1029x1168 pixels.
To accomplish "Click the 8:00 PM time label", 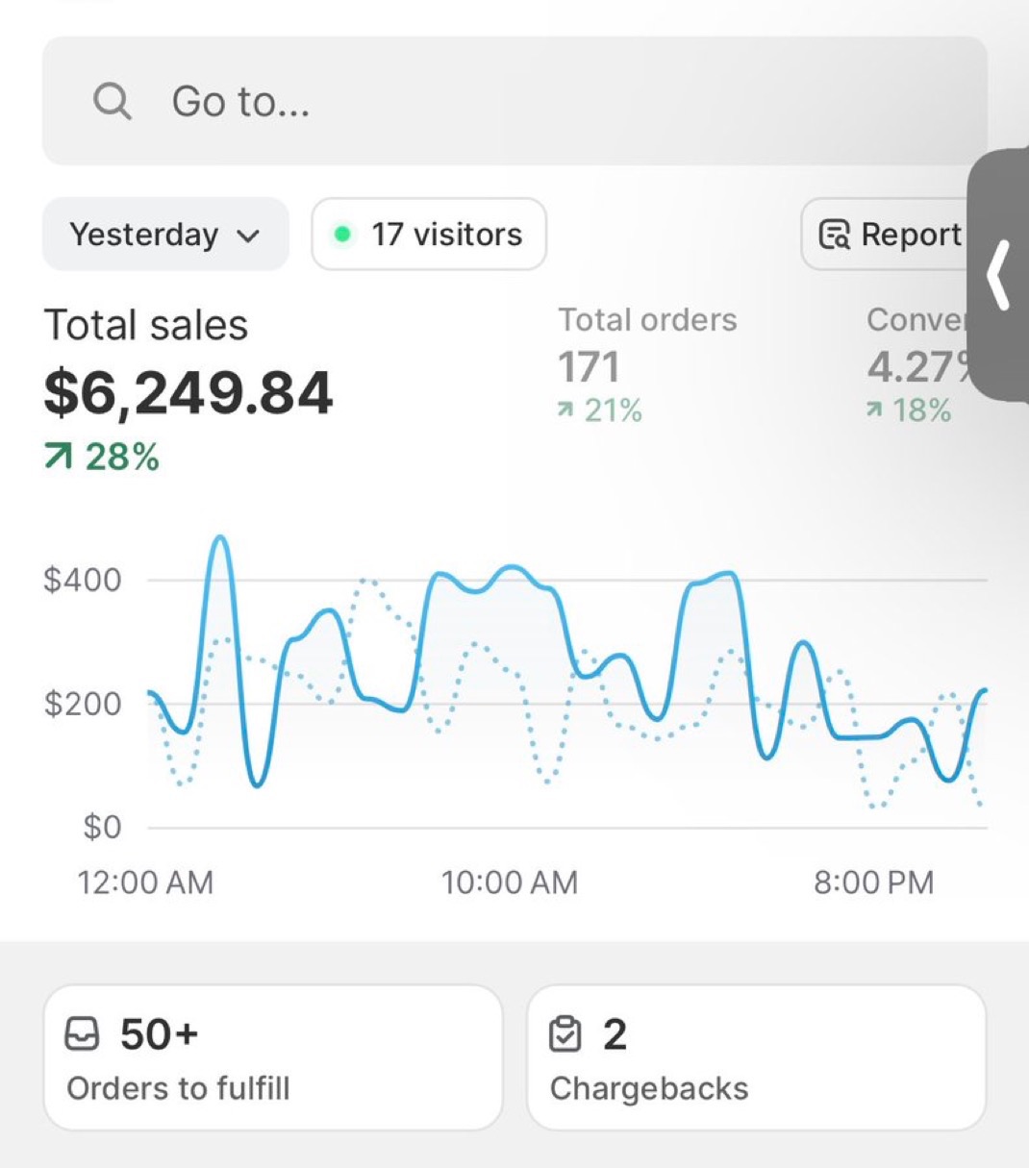I will (874, 882).
